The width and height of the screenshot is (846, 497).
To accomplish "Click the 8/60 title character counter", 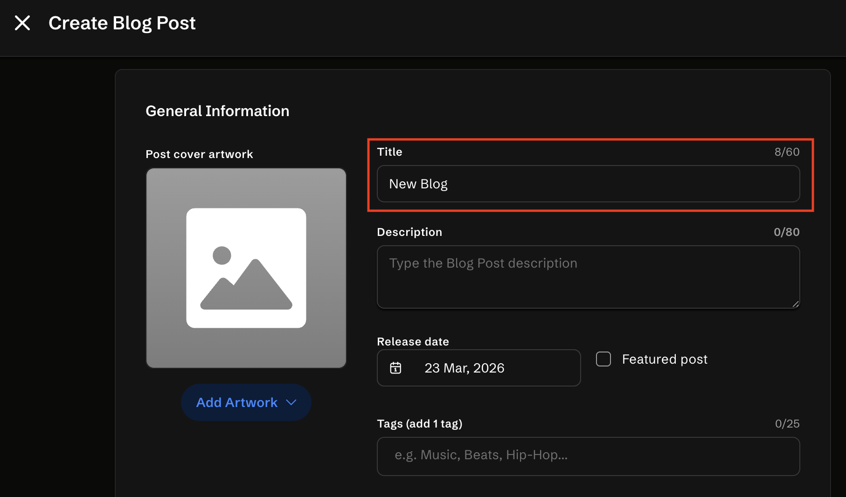I will [787, 152].
